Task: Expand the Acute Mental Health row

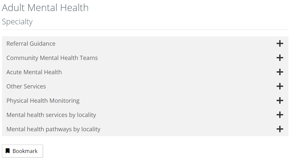Action: pyautogui.click(x=145, y=72)
